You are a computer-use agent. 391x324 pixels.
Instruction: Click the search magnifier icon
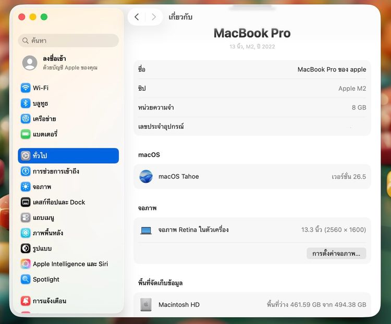pos(25,41)
